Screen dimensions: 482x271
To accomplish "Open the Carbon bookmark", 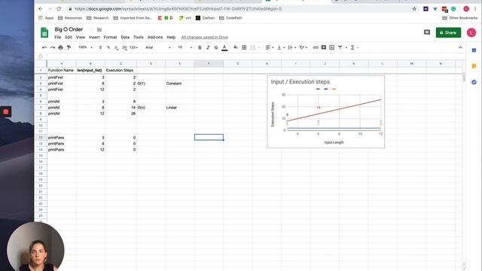I will pyautogui.click(x=205, y=18).
